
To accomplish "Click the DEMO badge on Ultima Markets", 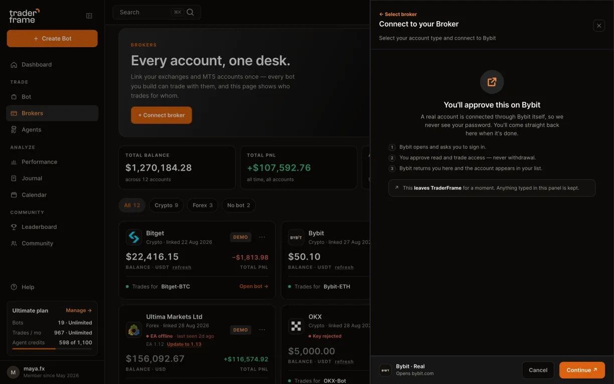I will (x=240, y=330).
